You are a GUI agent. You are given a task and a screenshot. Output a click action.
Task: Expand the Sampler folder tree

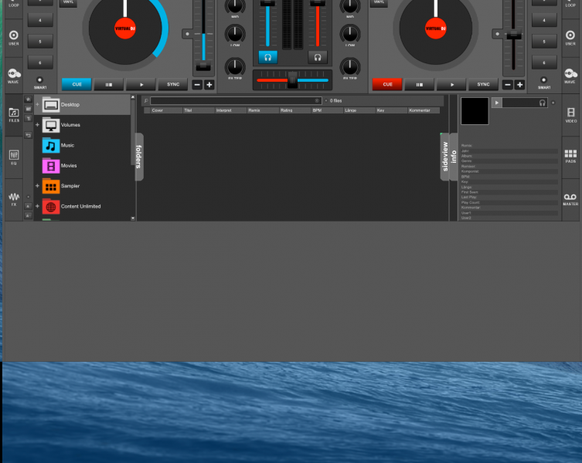(x=37, y=186)
